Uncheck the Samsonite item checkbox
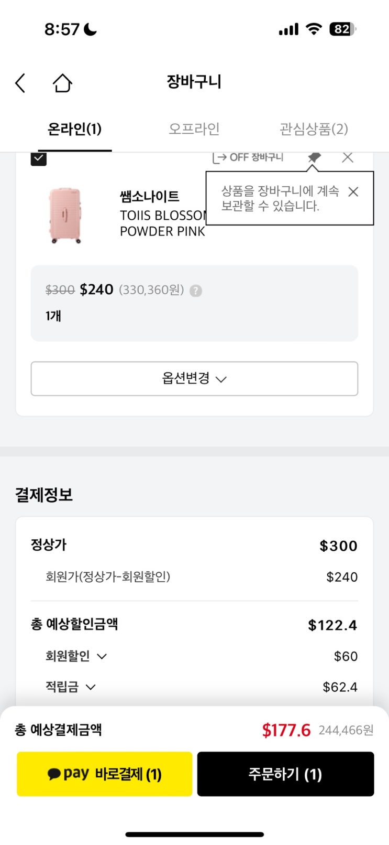 click(39, 158)
